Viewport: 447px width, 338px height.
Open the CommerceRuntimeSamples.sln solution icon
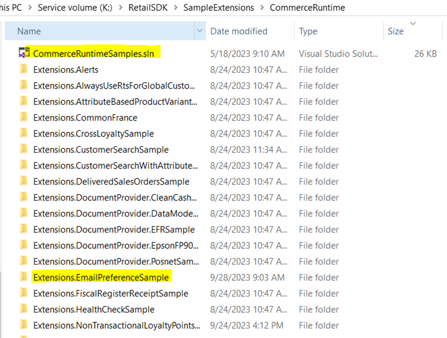pyautogui.click(x=24, y=52)
